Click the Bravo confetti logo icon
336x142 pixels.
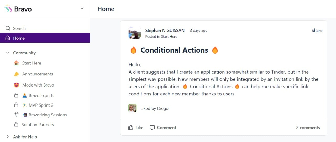point(8,9)
